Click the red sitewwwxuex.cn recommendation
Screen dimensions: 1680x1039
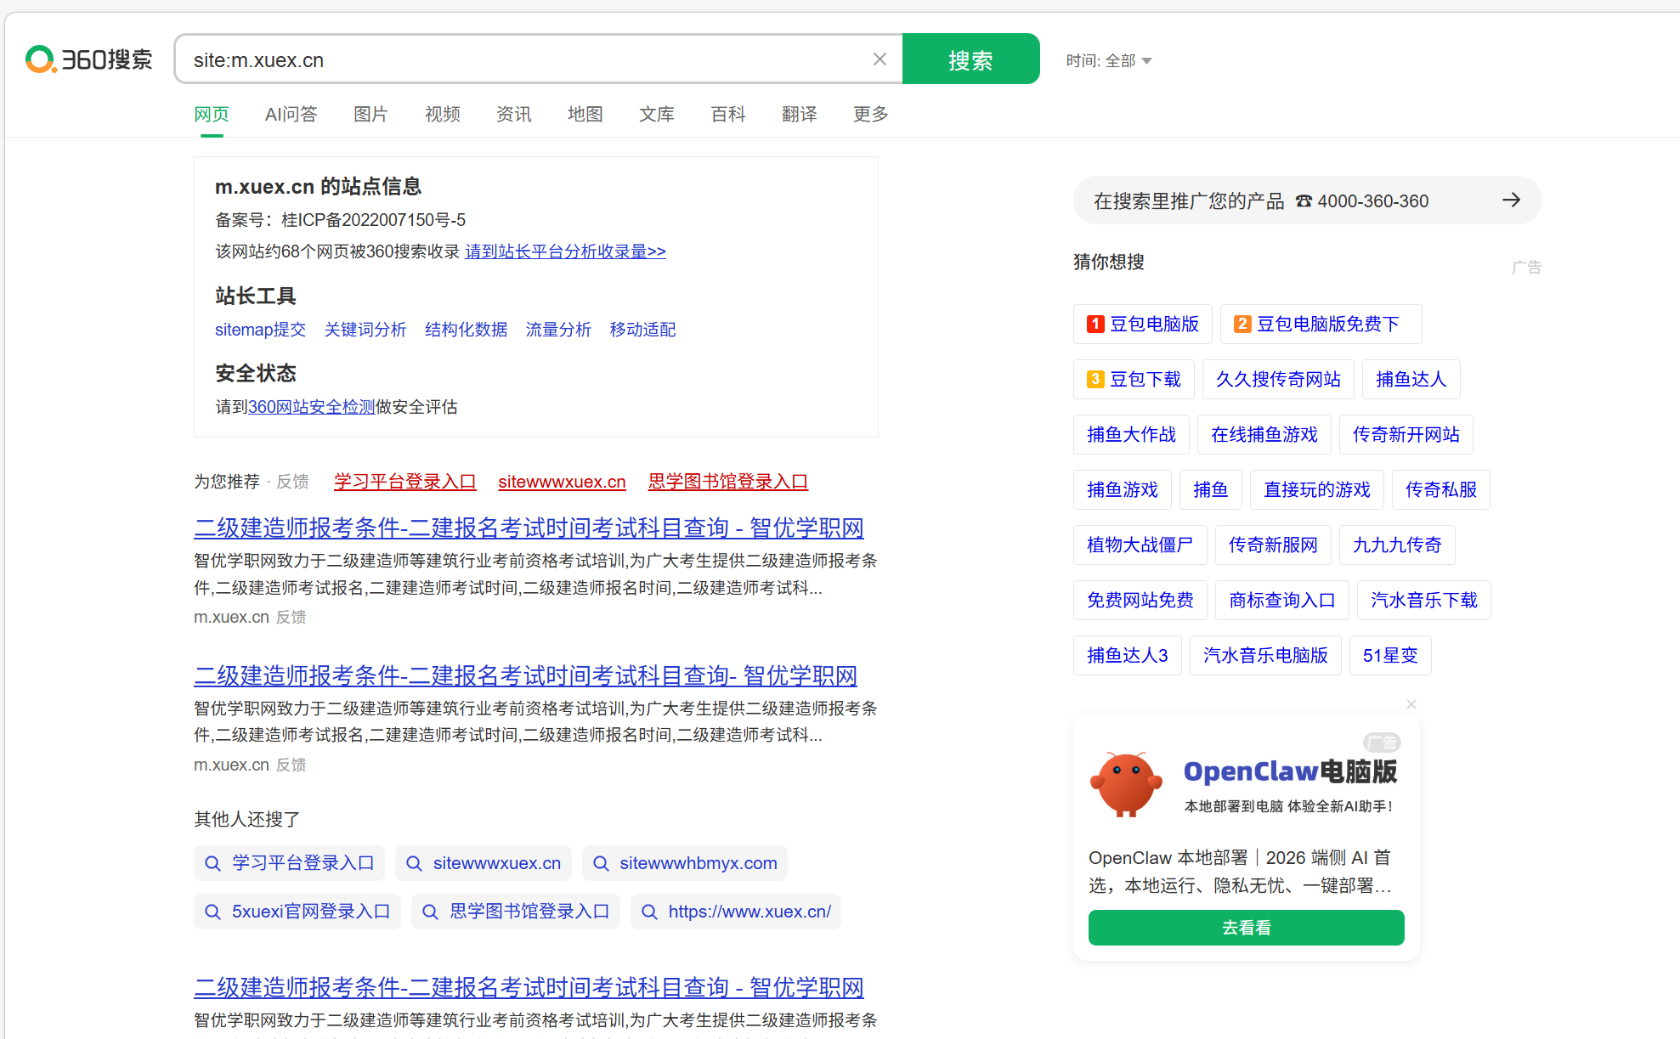coord(562,482)
